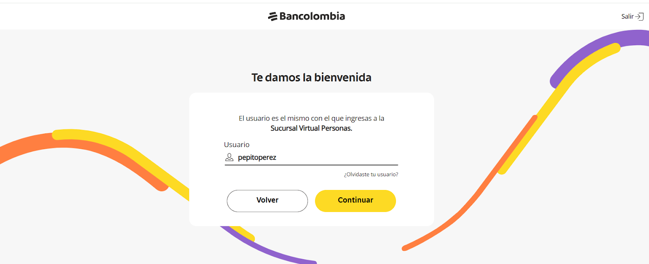The height and width of the screenshot is (264, 649).
Task: Click the instruction line starting El usuario es
Action: click(x=311, y=118)
